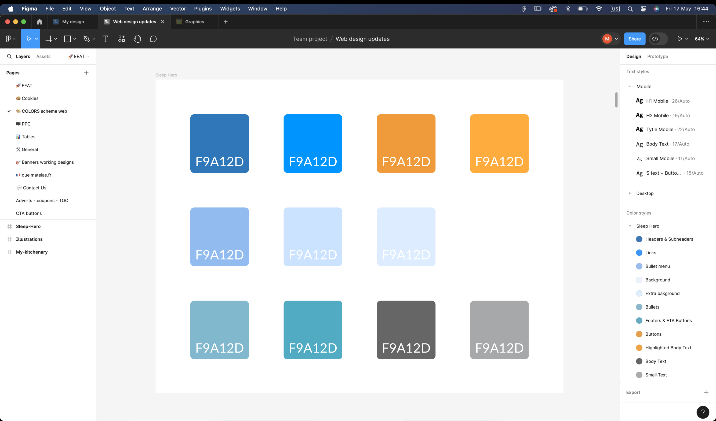Toggle Dev Mode switch
Viewport: 716px width, 421px height.
[x=658, y=39]
